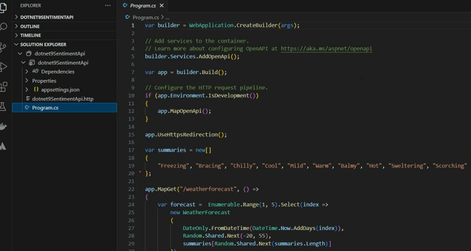Click the comment 'Configure the HTTP request pipeline'
471x251 pixels.
pyautogui.click(x=206, y=88)
